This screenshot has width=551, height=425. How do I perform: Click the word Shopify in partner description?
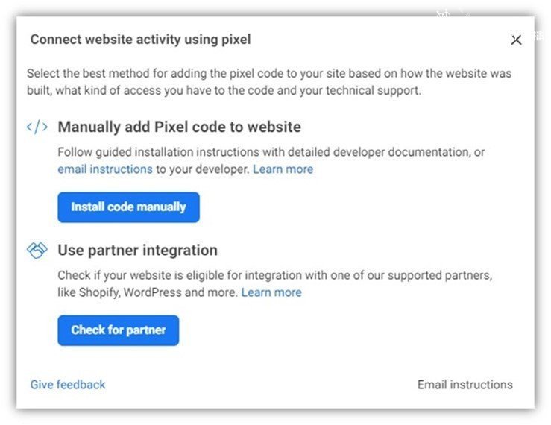pyautogui.click(x=99, y=292)
